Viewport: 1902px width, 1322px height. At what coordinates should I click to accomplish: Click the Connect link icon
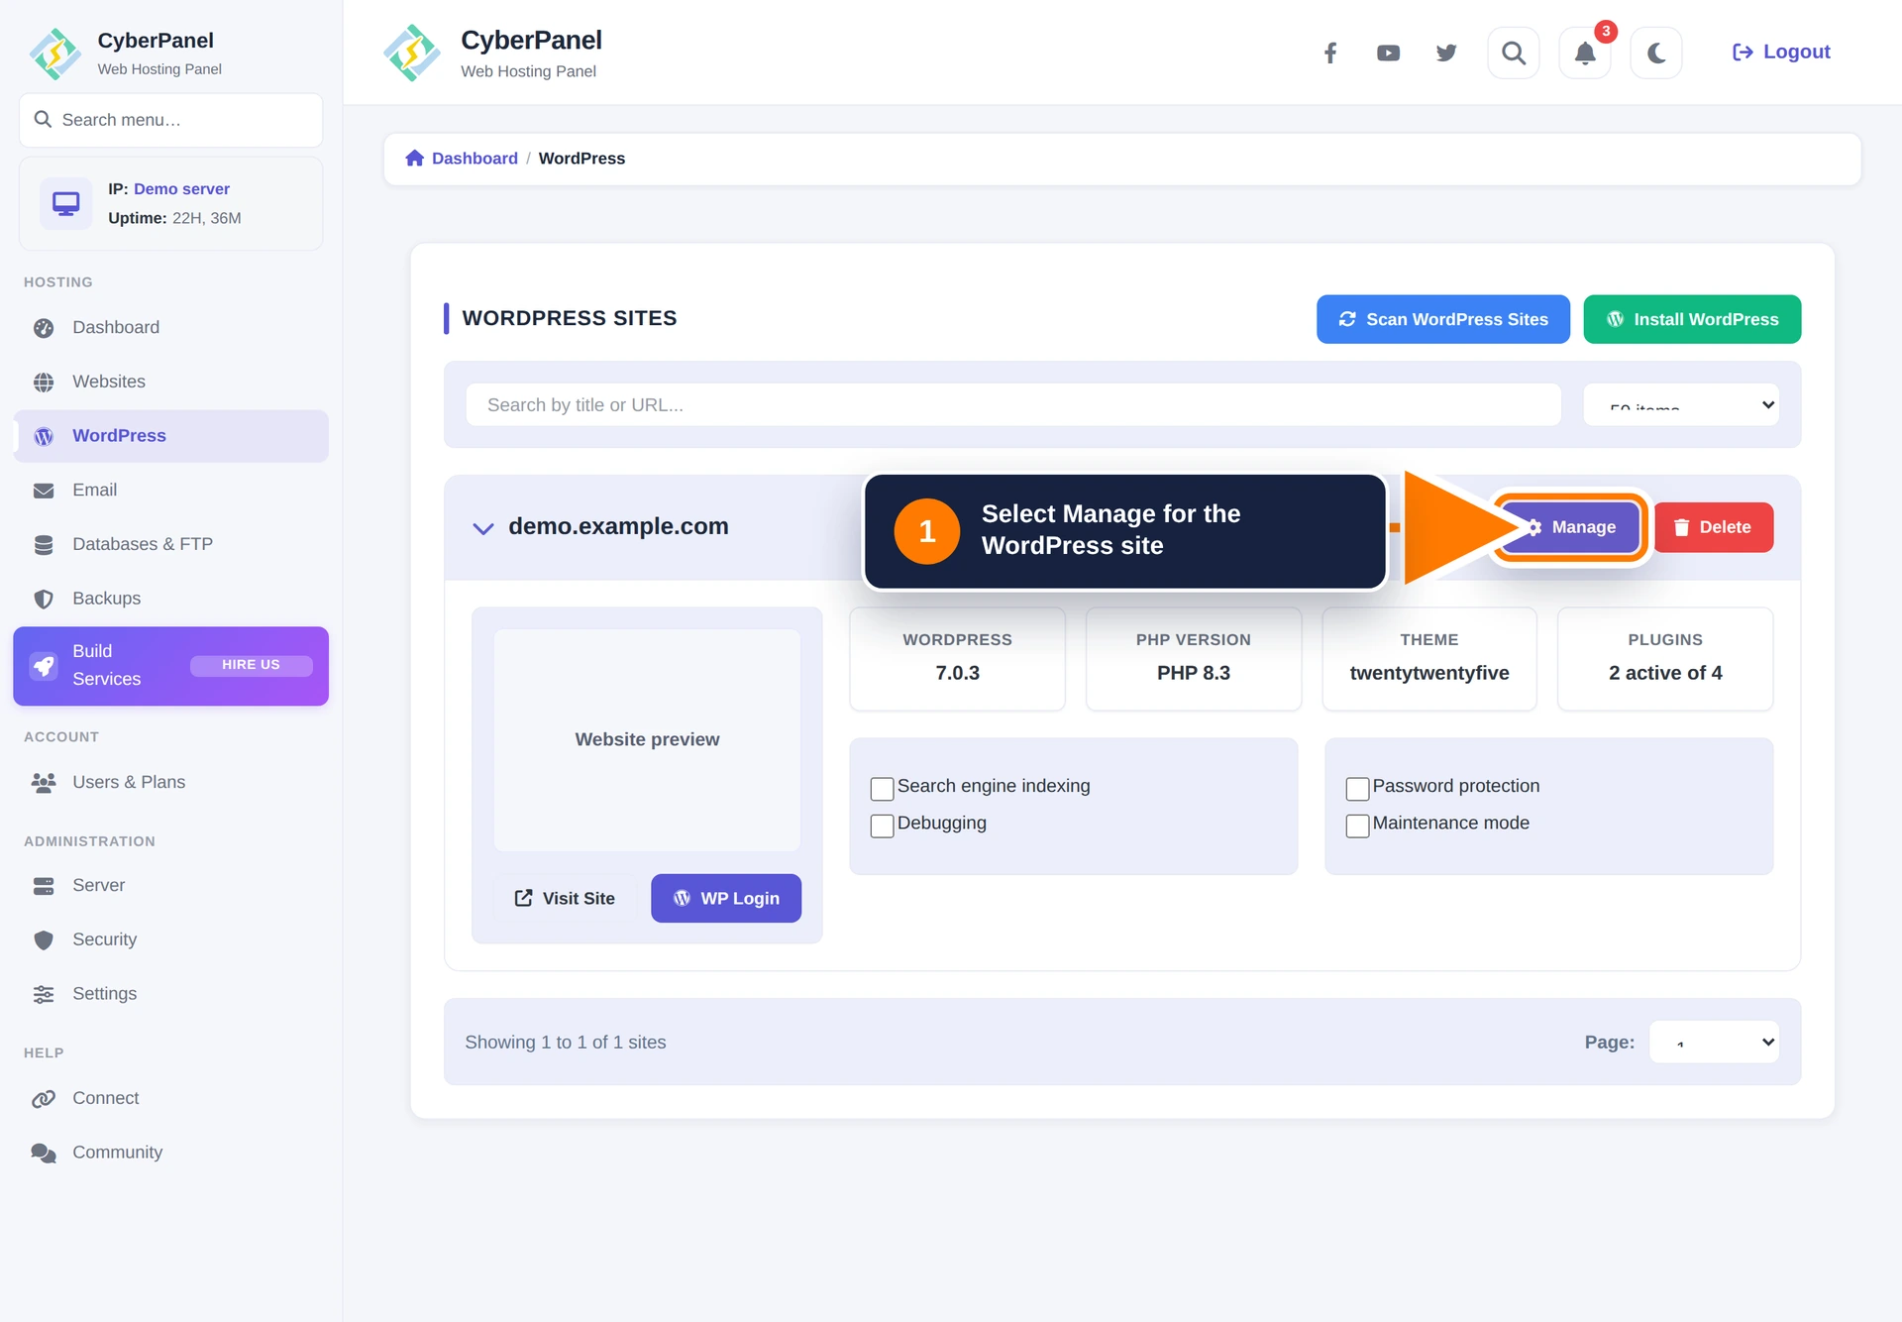[x=44, y=1098]
